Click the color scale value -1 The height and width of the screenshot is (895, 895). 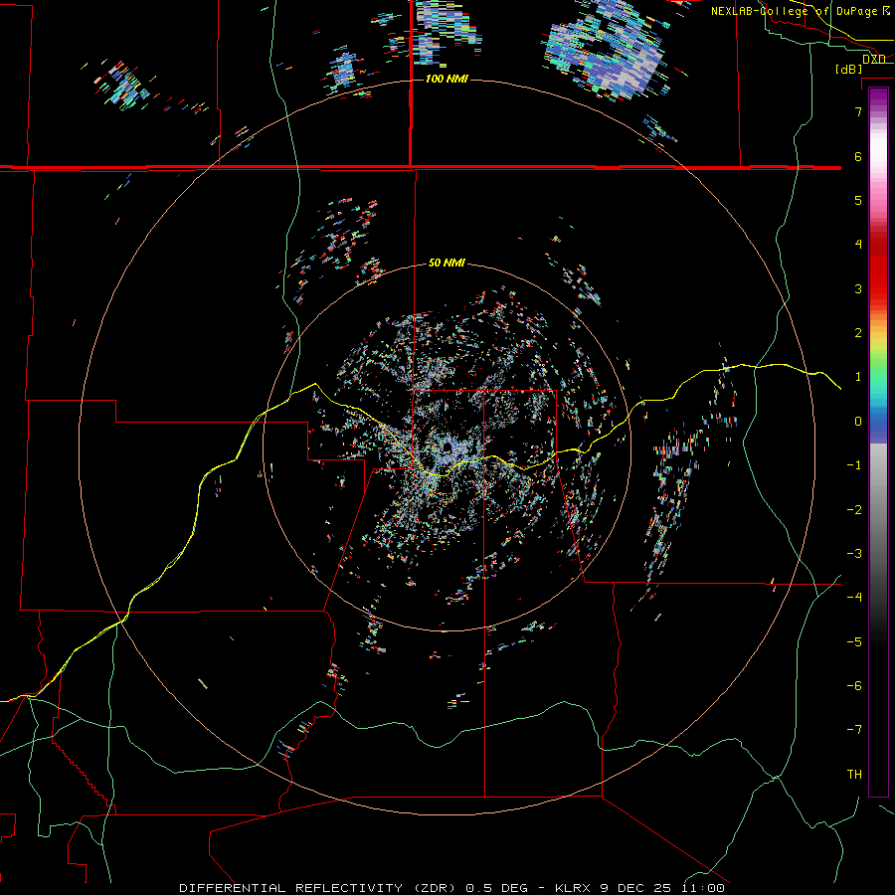click(x=854, y=465)
